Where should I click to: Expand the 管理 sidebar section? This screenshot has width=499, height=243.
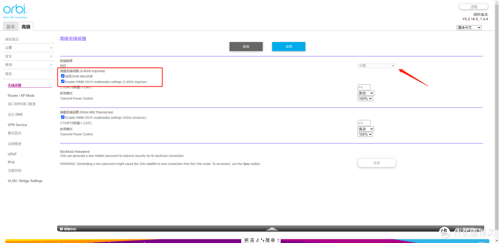click(x=29, y=65)
